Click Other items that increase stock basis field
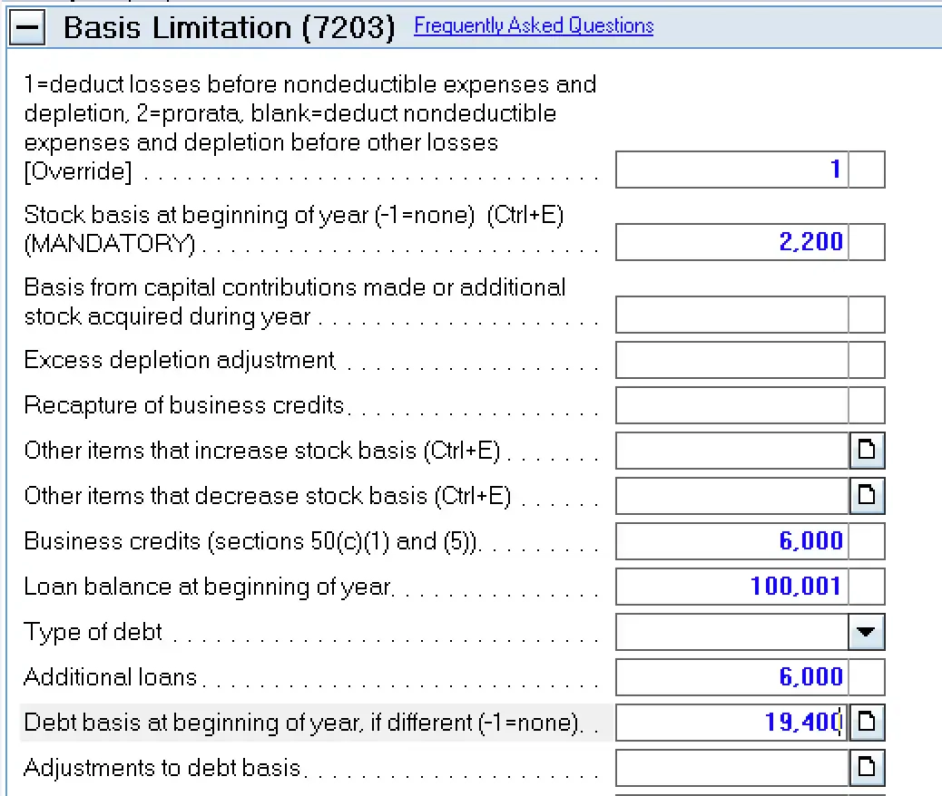942x796 pixels. click(731, 451)
